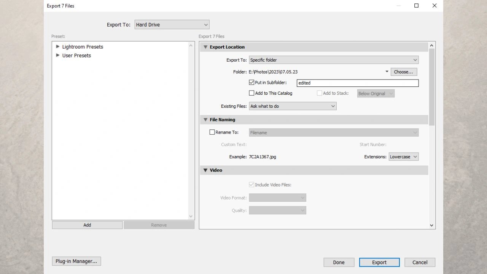Click settings panel scroll down arrow
The height and width of the screenshot is (274, 487).
pos(431,225)
